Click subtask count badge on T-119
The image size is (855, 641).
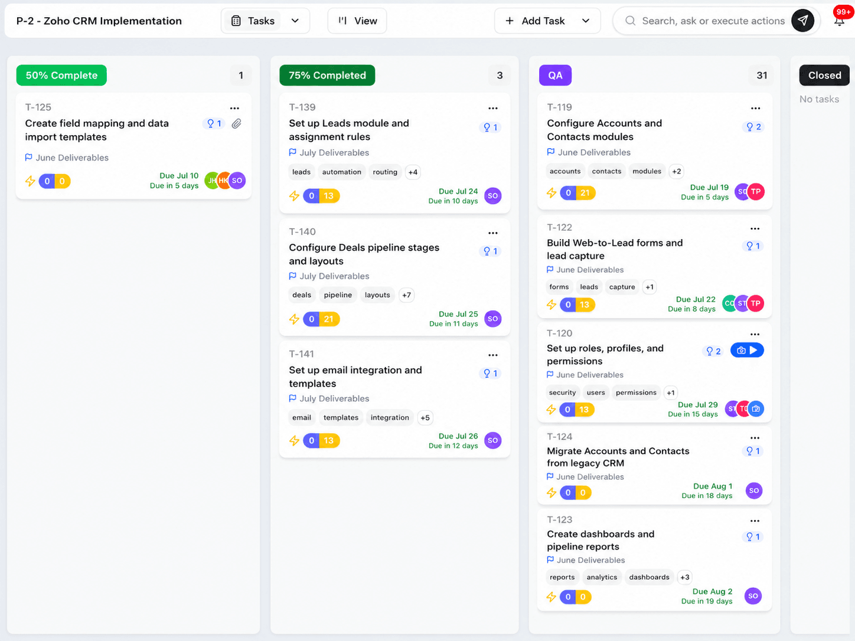coord(753,126)
